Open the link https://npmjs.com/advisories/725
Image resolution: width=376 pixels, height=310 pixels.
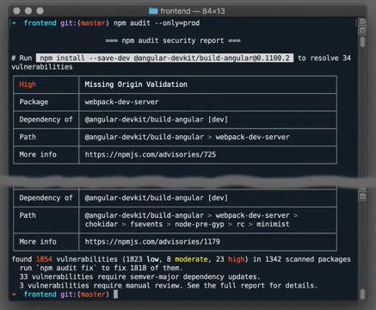point(151,154)
